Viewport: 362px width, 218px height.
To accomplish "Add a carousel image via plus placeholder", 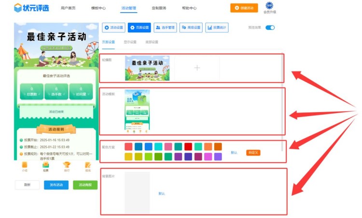I will point(197,68).
